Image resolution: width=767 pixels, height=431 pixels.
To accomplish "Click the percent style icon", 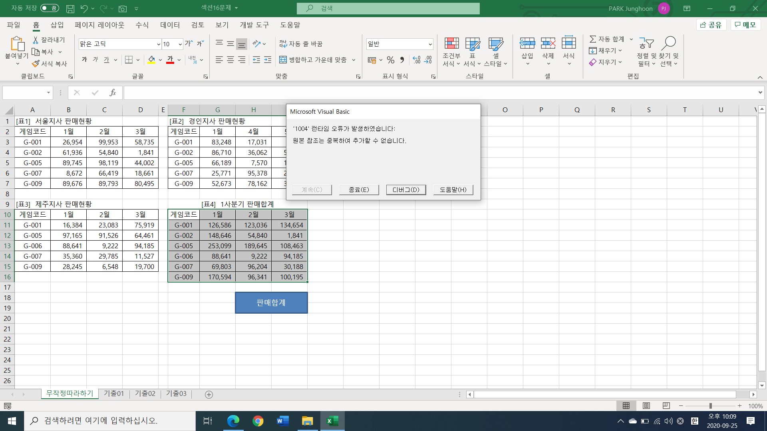I will click(391, 60).
